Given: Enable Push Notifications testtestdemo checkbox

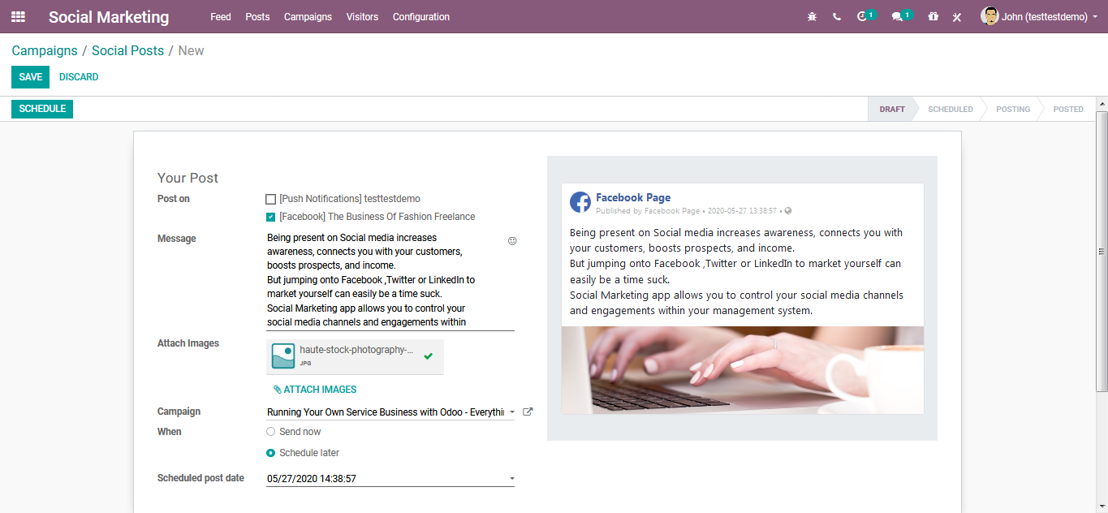Looking at the screenshot, I should (x=271, y=199).
